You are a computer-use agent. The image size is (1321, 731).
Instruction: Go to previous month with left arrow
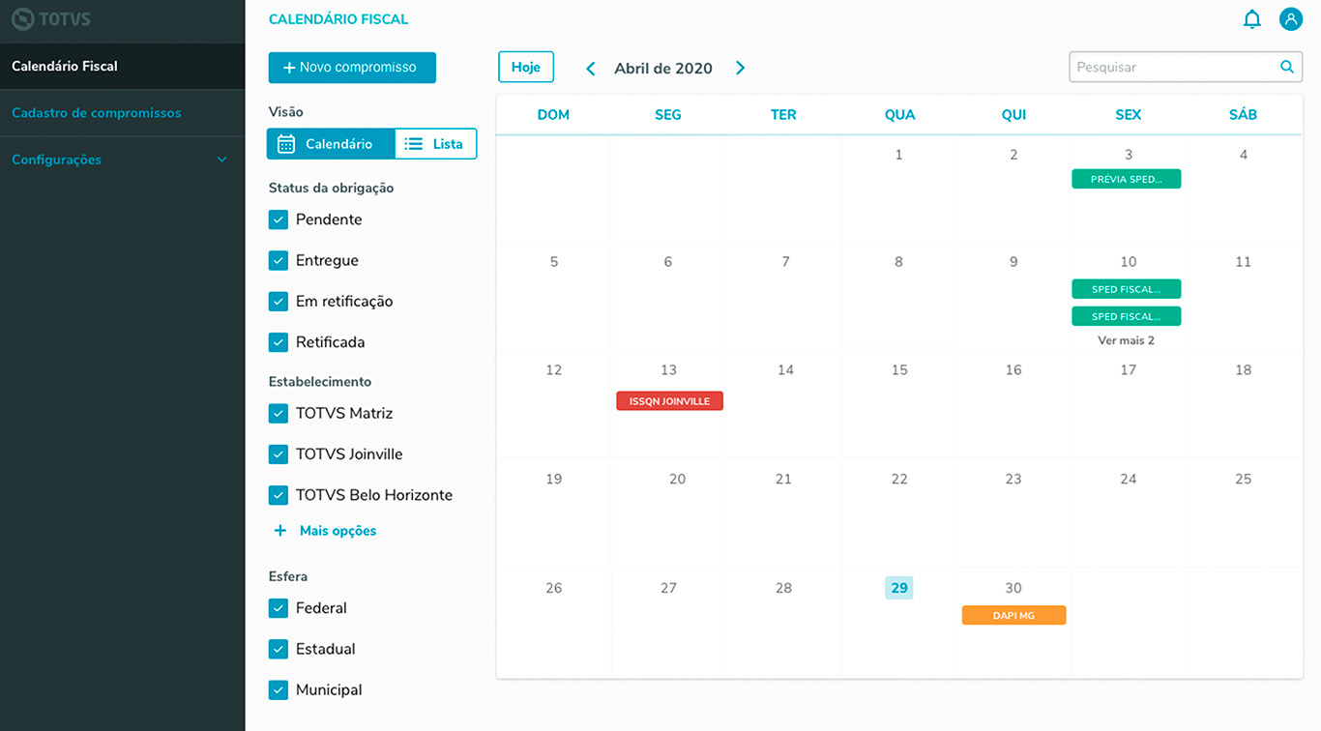tap(591, 69)
